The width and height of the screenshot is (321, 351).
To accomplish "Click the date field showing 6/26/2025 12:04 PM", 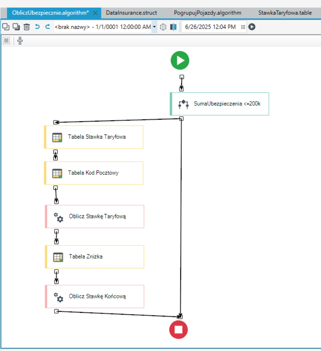I will (x=214, y=27).
